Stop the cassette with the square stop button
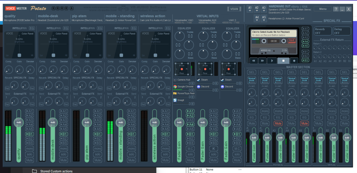Screen dimensions: 357x173 (x=283, y=61)
